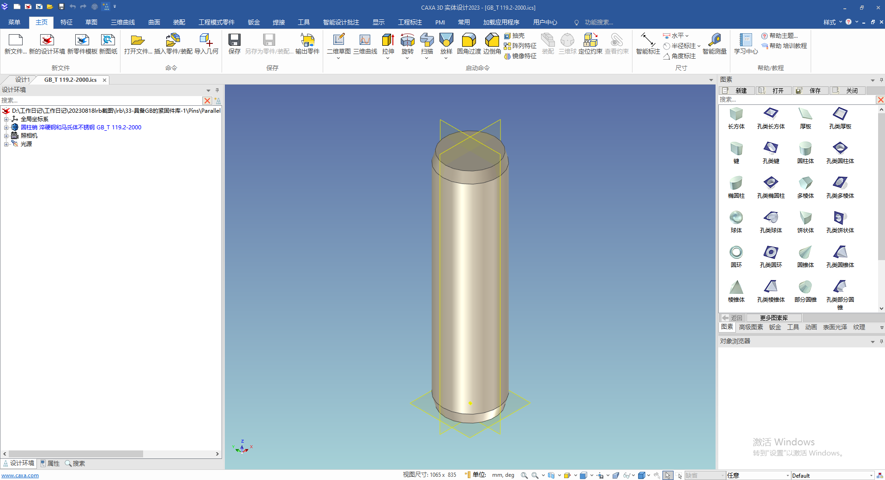Open the 设计环境 panel options dropdown arrow
Viewport: 885px width, 480px height.
tap(208, 90)
